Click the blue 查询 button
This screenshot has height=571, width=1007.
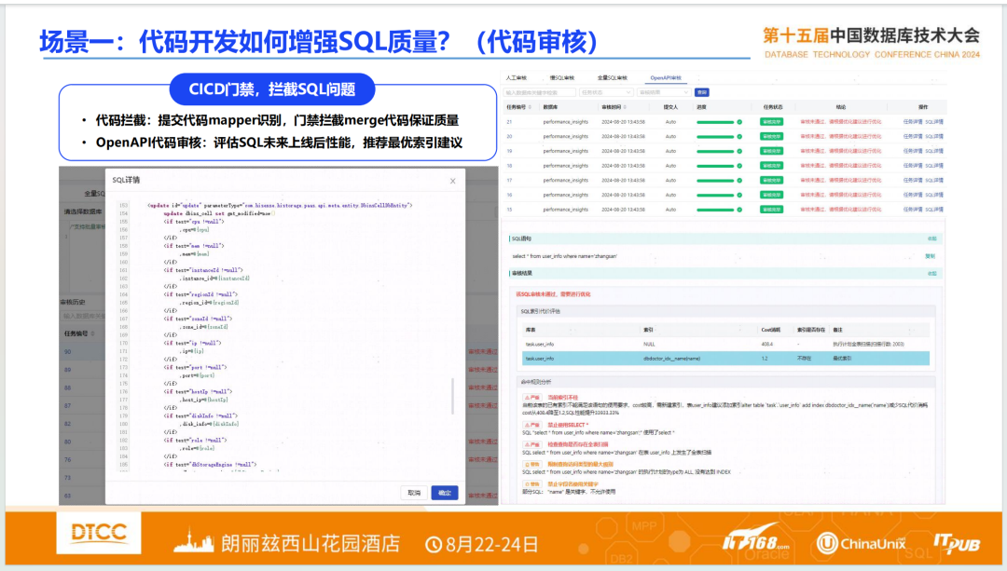point(702,92)
